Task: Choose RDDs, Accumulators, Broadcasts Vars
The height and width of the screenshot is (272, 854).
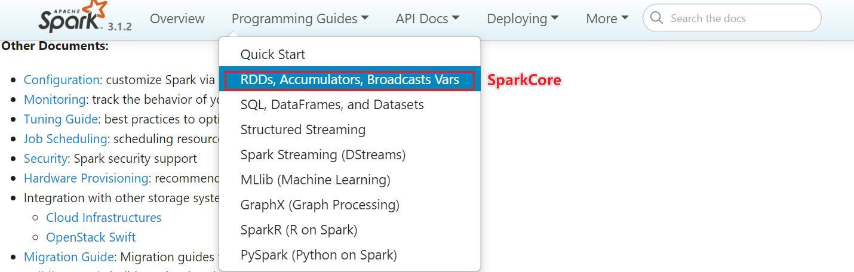Action: [x=350, y=79]
